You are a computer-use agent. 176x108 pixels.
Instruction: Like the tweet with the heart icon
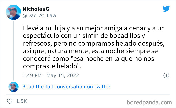[10, 101]
